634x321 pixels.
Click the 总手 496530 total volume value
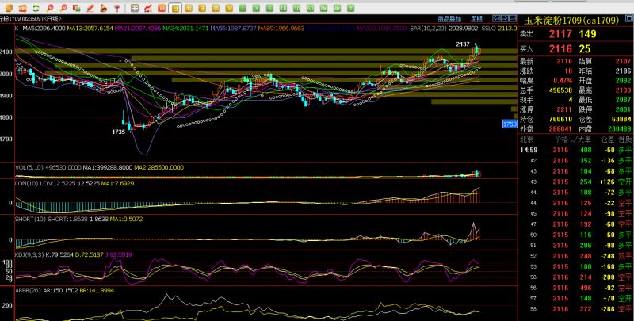click(560, 90)
